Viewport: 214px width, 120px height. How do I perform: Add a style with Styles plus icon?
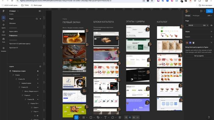pyautogui.click(x=211, y=32)
